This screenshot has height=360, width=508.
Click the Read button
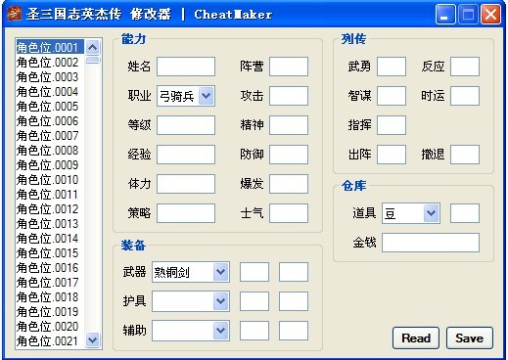pos(416,338)
